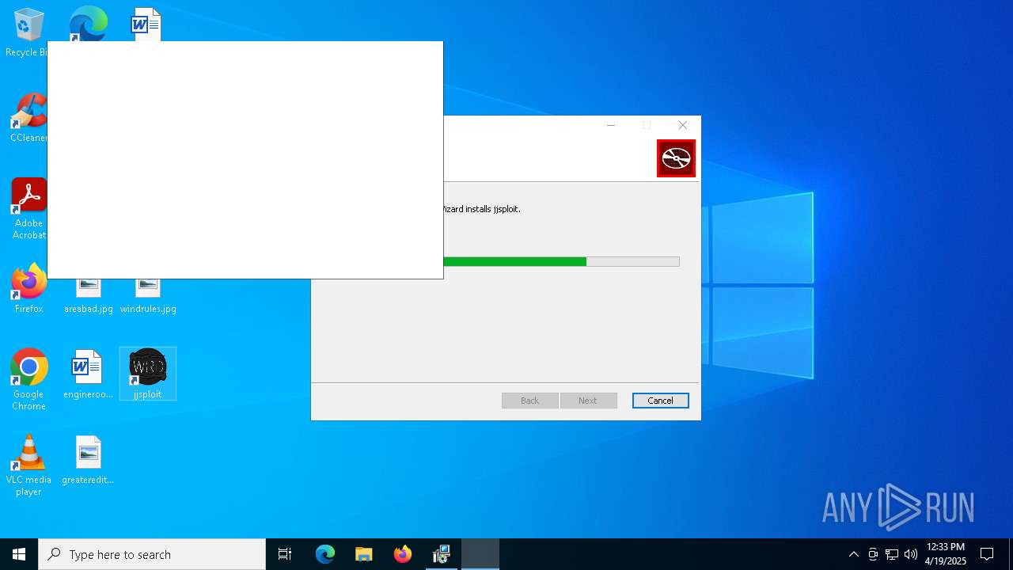Screen dimensions: 1013x570
Task: Open the CCleaner desktop shortcut
Action: tap(28, 119)
